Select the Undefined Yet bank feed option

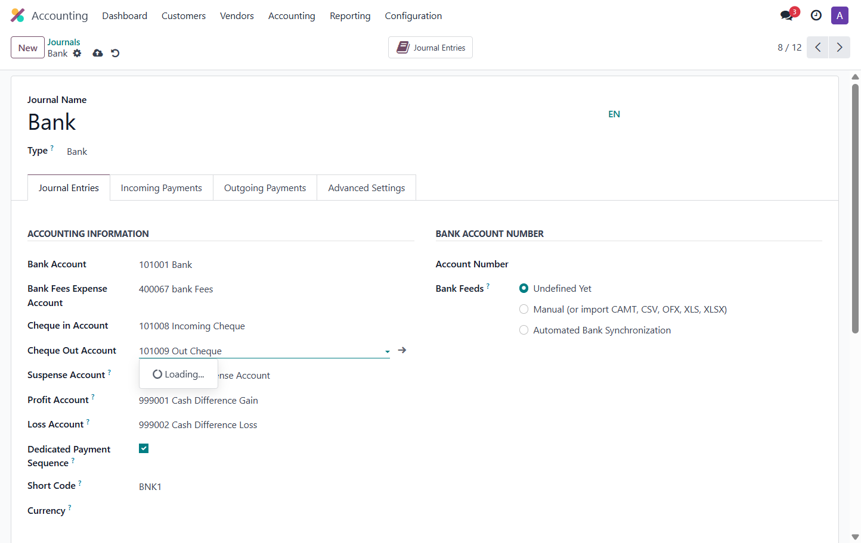(524, 288)
